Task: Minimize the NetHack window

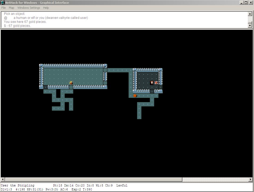Action: pos(241,3)
